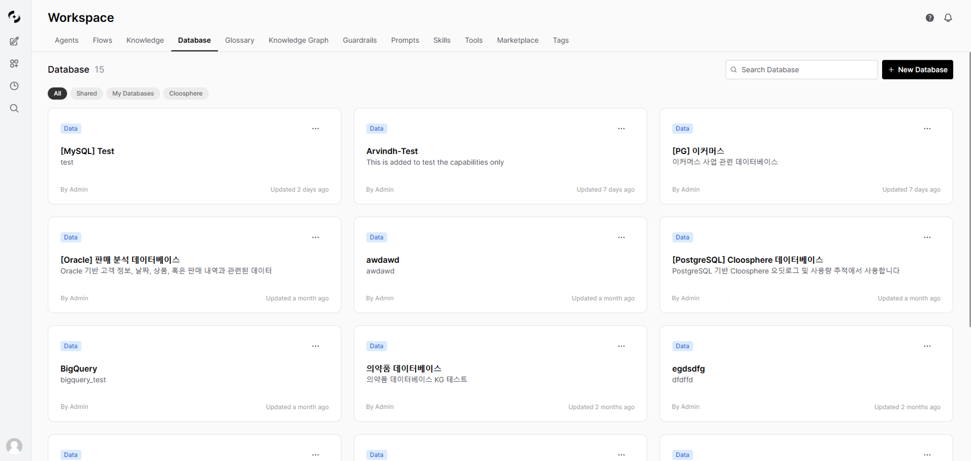Click 'Updated 7 days ago' on Arvindh-Test card
Viewport: 971px width, 461px height.
[x=605, y=189]
